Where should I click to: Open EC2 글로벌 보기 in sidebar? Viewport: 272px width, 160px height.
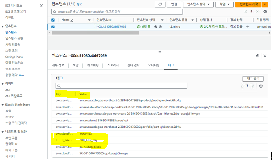(15, 11)
